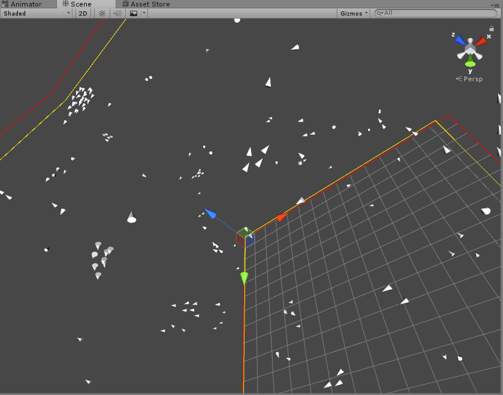503x395 pixels.
Task: Click the scene search field
Action: pyautogui.click(x=436, y=13)
